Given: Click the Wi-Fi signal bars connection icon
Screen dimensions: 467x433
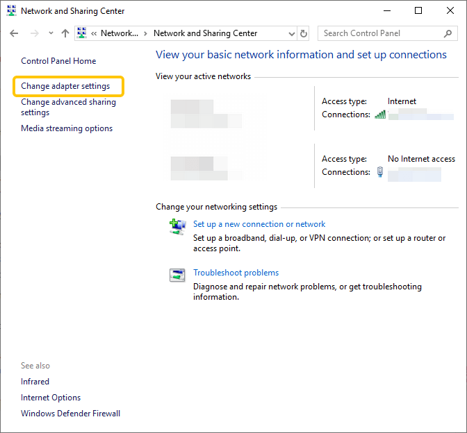Looking at the screenshot, I should [x=379, y=114].
